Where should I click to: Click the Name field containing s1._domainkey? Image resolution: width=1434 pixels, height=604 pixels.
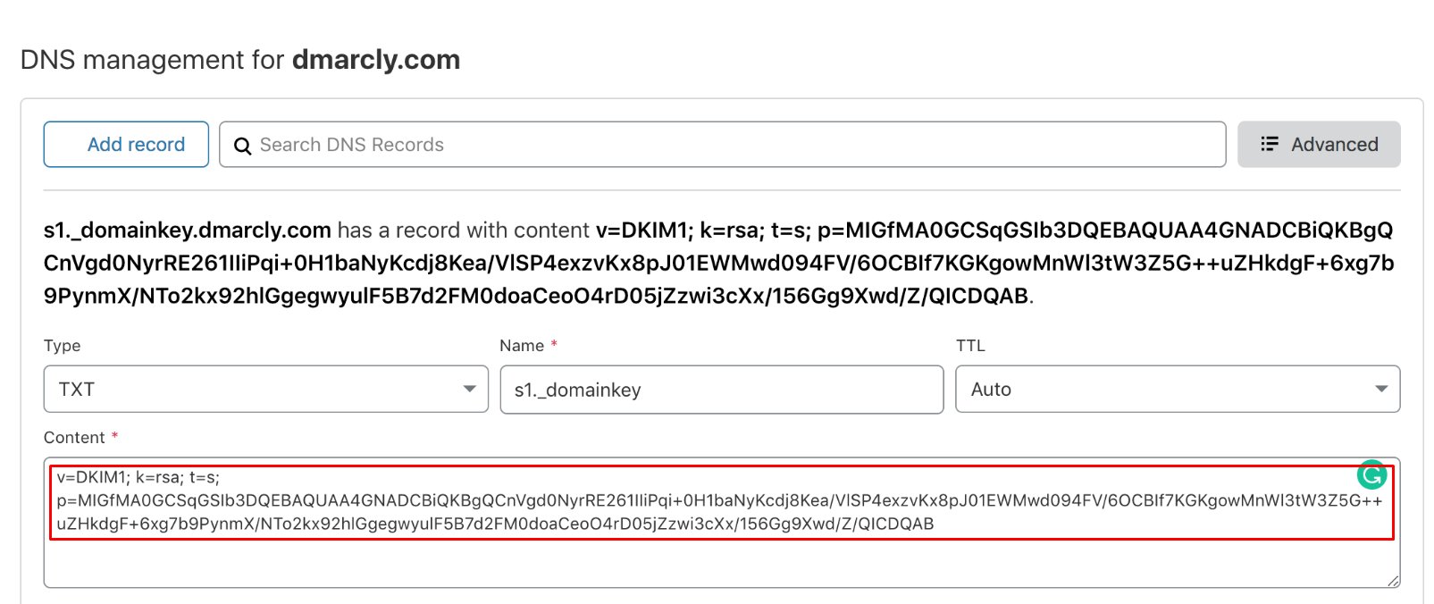pyautogui.click(x=722, y=390)
